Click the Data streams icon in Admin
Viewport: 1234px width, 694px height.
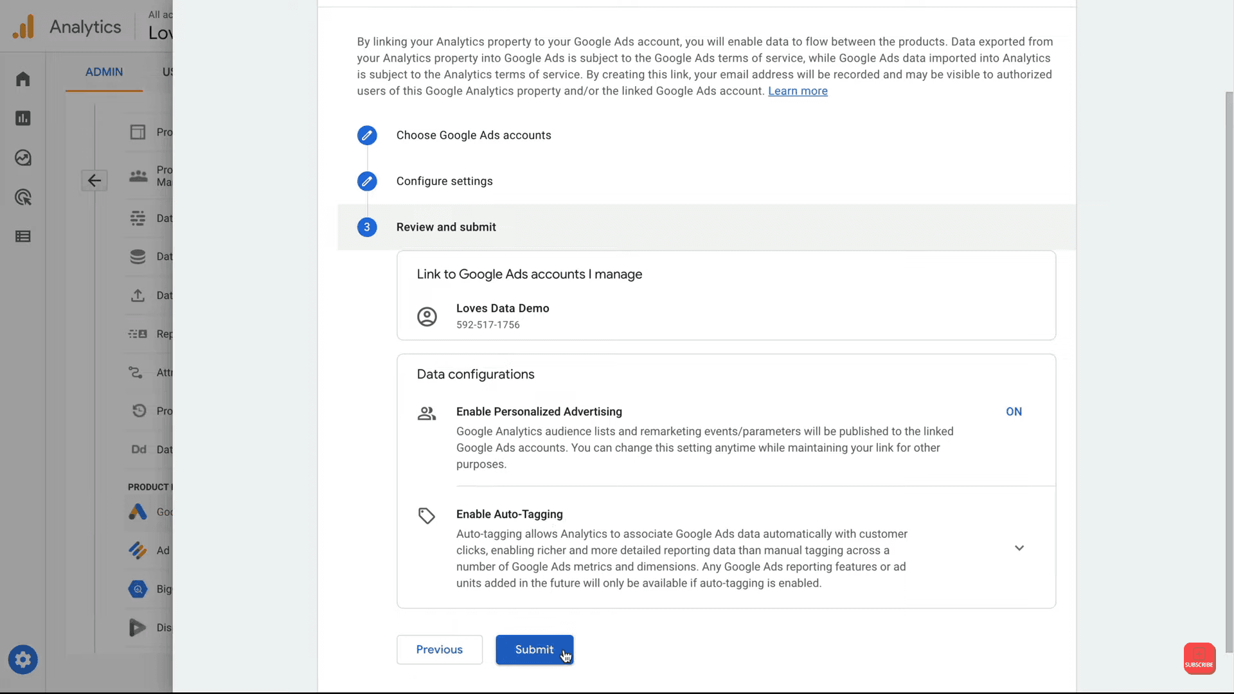(x=138, y=218)
